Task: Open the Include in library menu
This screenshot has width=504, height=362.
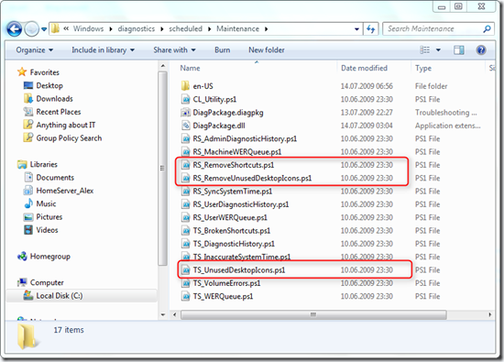Action: tap(104, 50)
